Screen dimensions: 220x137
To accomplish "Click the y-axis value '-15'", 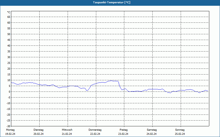I will click(9, 109).
